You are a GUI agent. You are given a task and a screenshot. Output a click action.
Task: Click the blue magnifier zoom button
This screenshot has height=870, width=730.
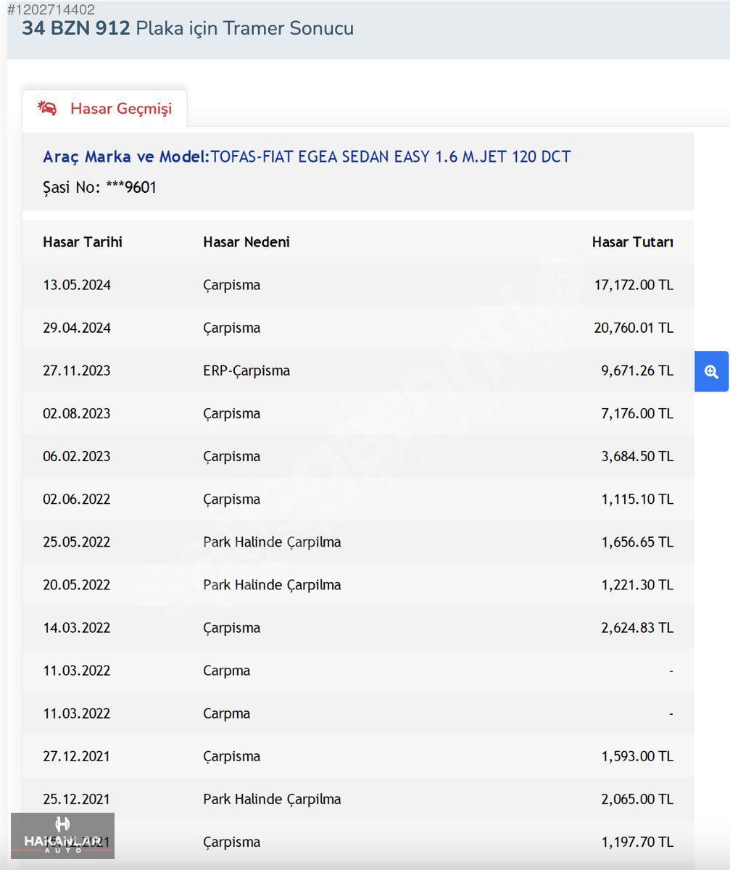(x=711, y=371)
